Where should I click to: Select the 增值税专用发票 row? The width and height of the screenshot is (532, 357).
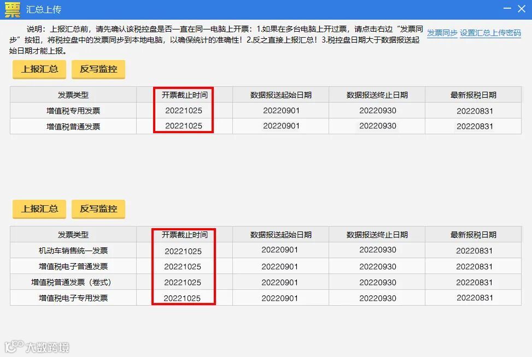click(73, 111)
